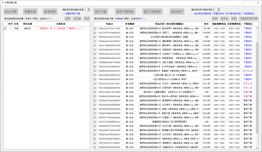
Task: Click the 作品ID column header
Action: 107,24
